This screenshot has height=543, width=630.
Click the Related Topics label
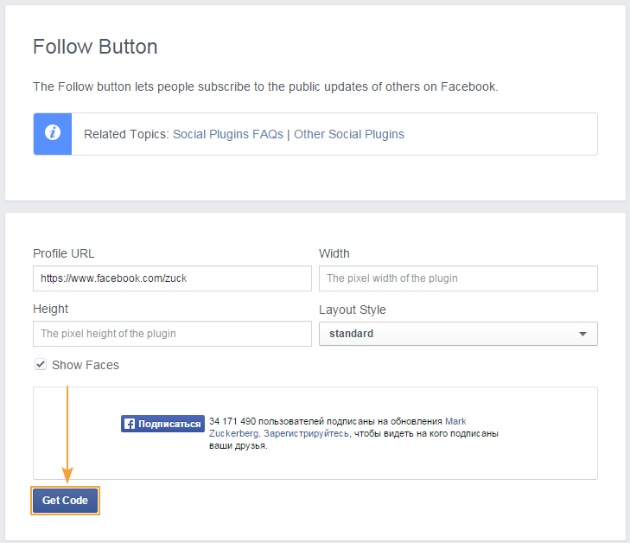coord(126,134)
